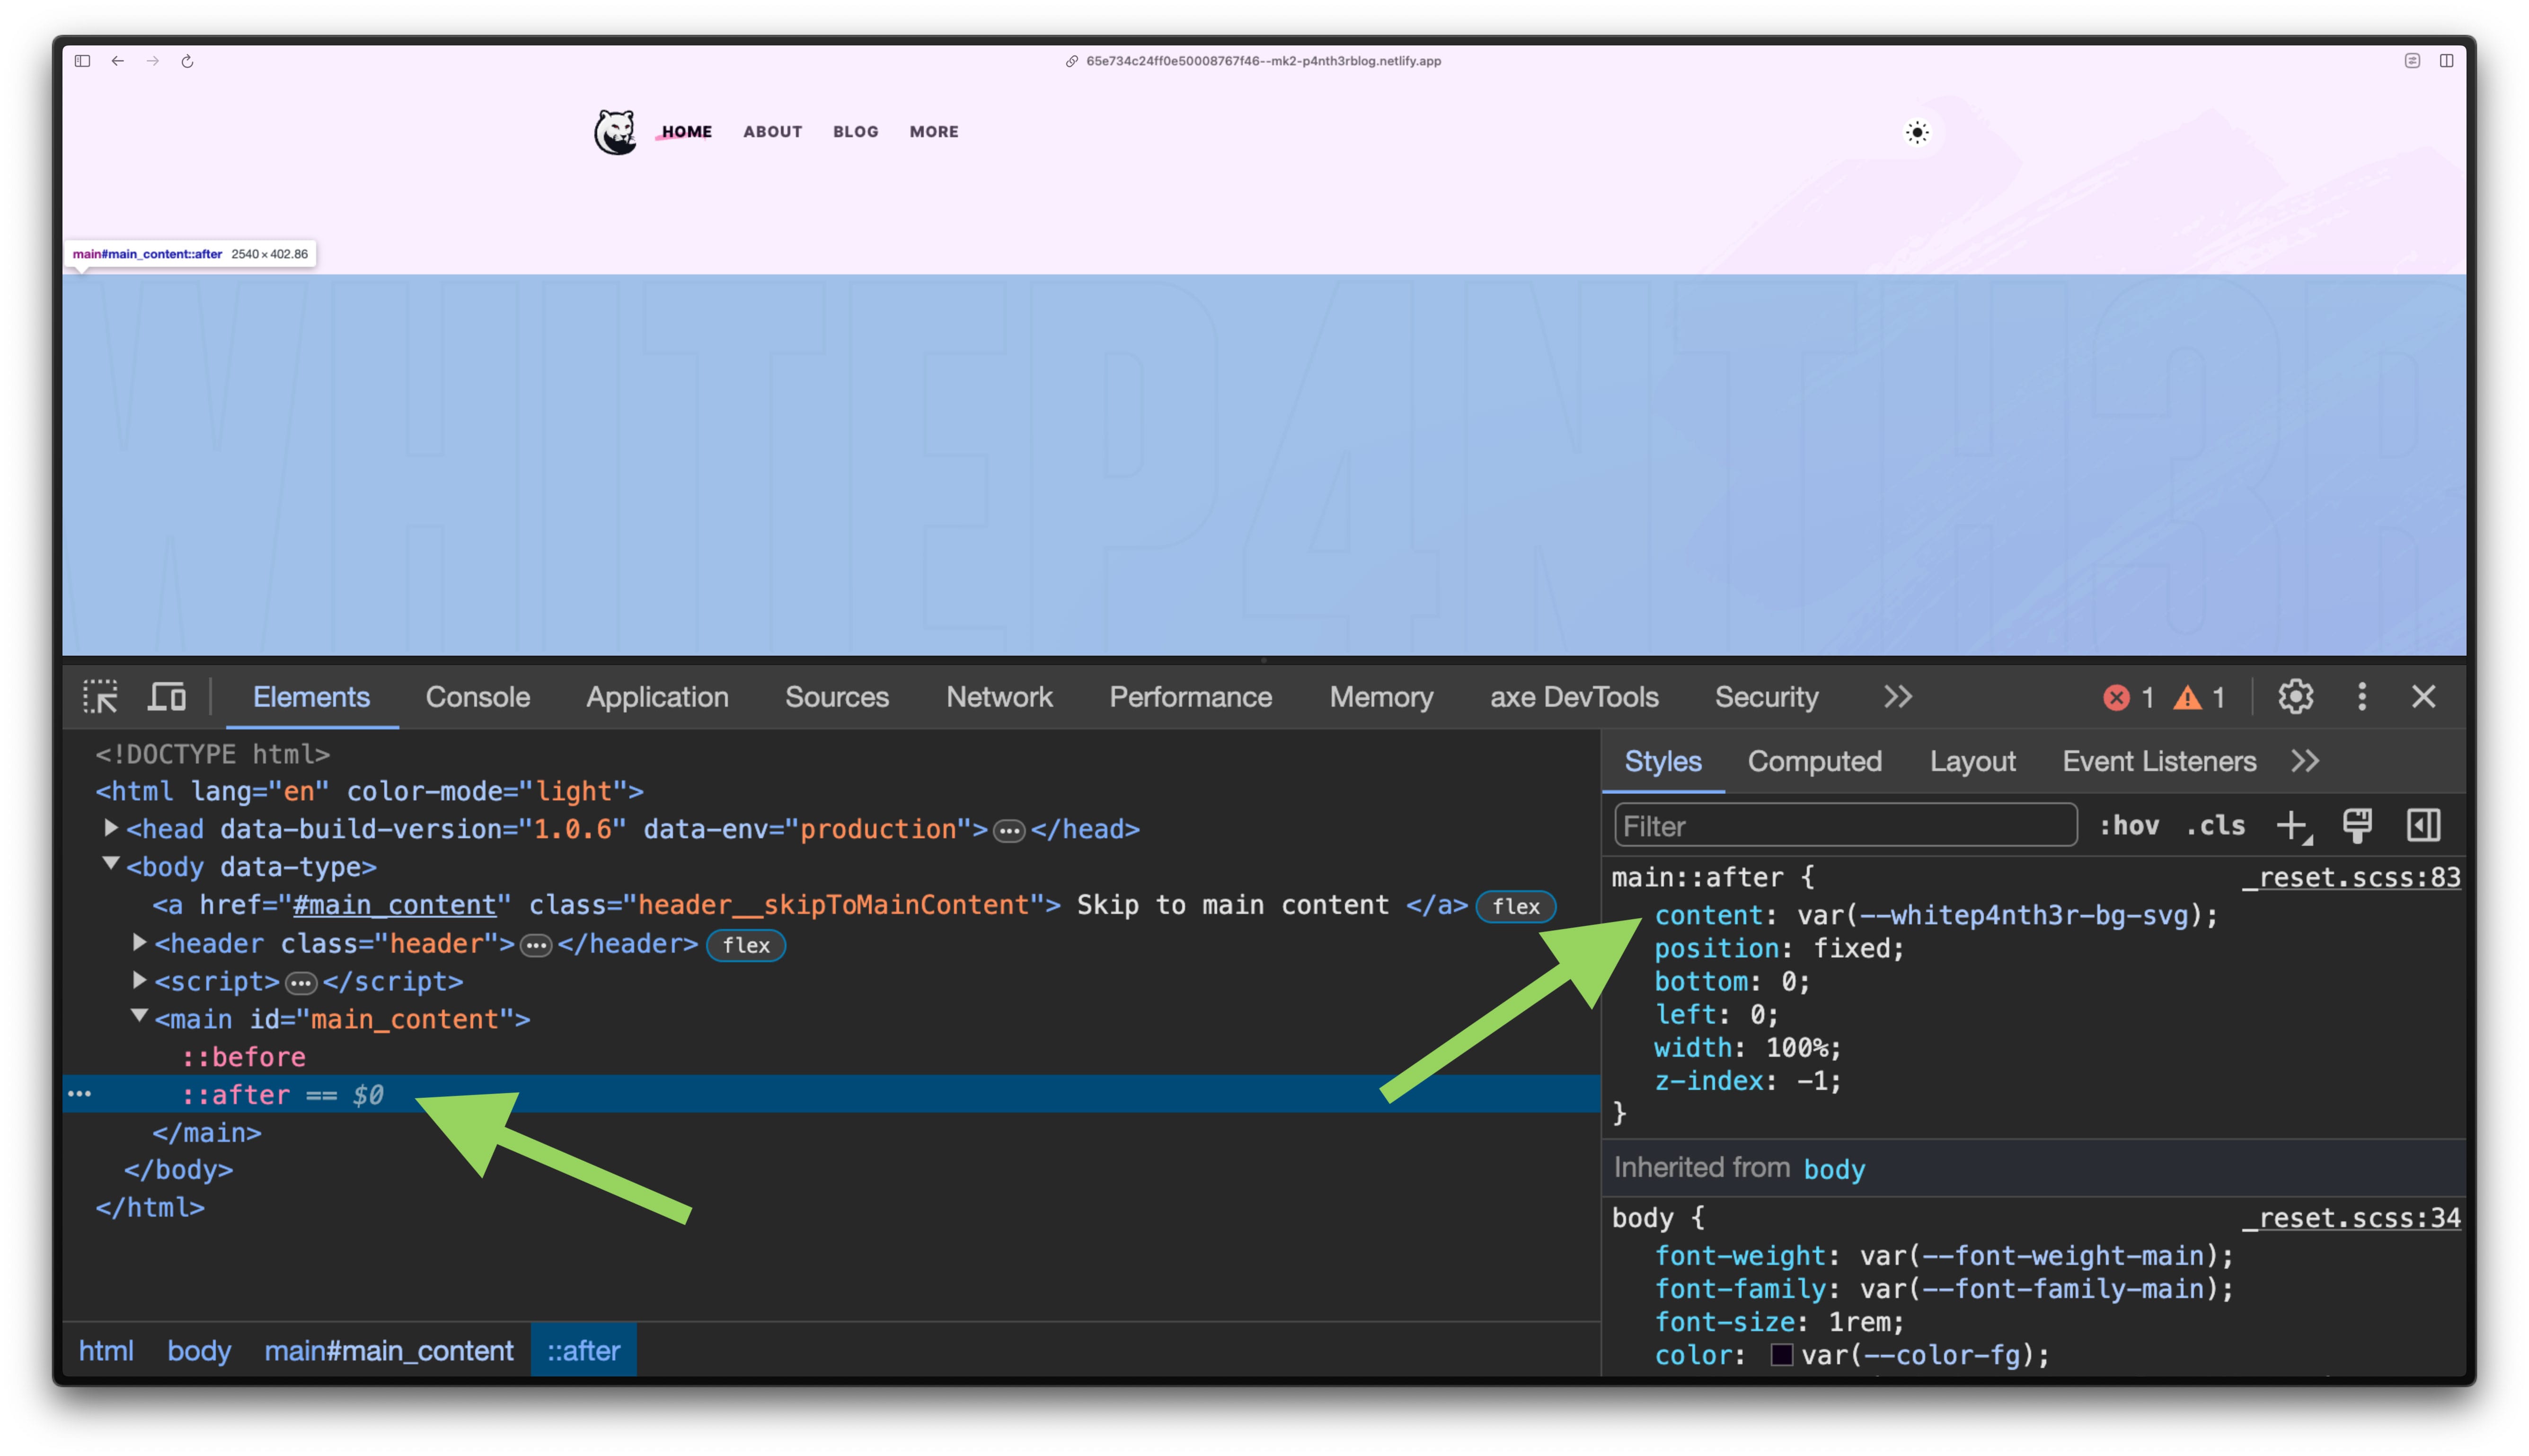2529x1456 pixels.
Task: Click html in the breadcrumb bar
Action: point(106,1350)
